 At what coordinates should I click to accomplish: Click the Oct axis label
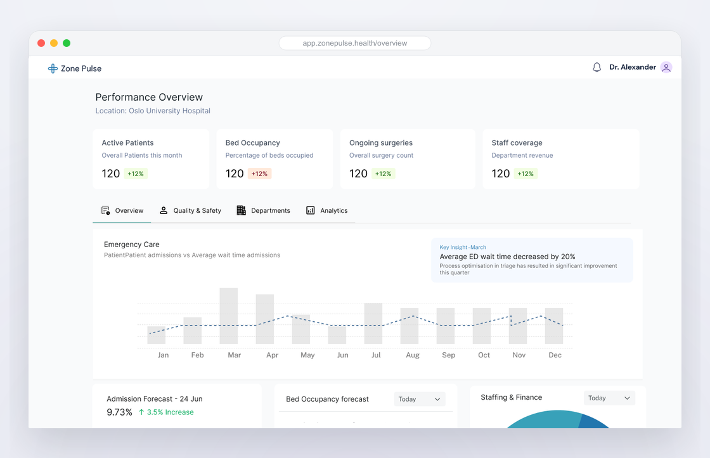pyautogui.click(x=484, y=355)
